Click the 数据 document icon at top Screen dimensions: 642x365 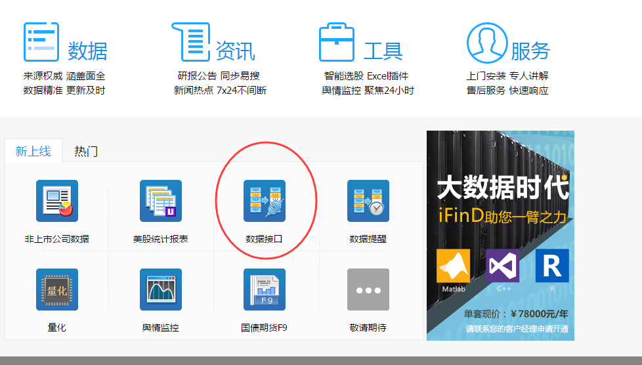pos(41,42)
